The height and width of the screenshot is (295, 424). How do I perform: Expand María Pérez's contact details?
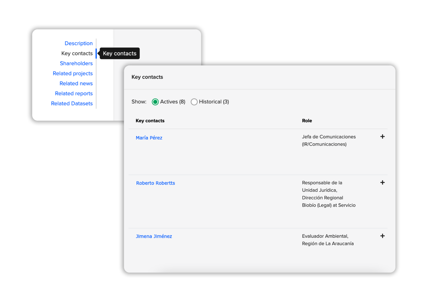click(x=382, y=136)
